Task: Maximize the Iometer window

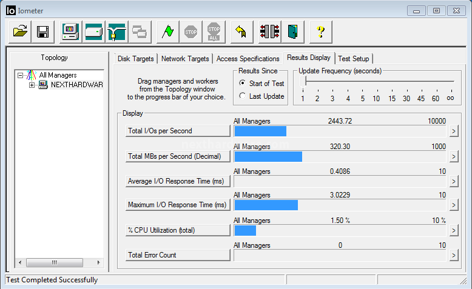Action: click(436, 11)
